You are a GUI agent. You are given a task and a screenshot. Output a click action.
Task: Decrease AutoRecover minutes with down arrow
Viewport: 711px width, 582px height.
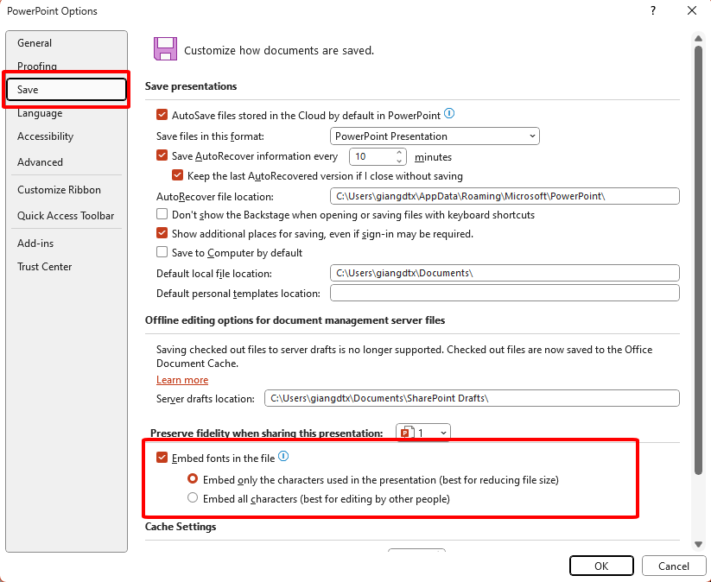pyautogui.click(x=399, y=161)
